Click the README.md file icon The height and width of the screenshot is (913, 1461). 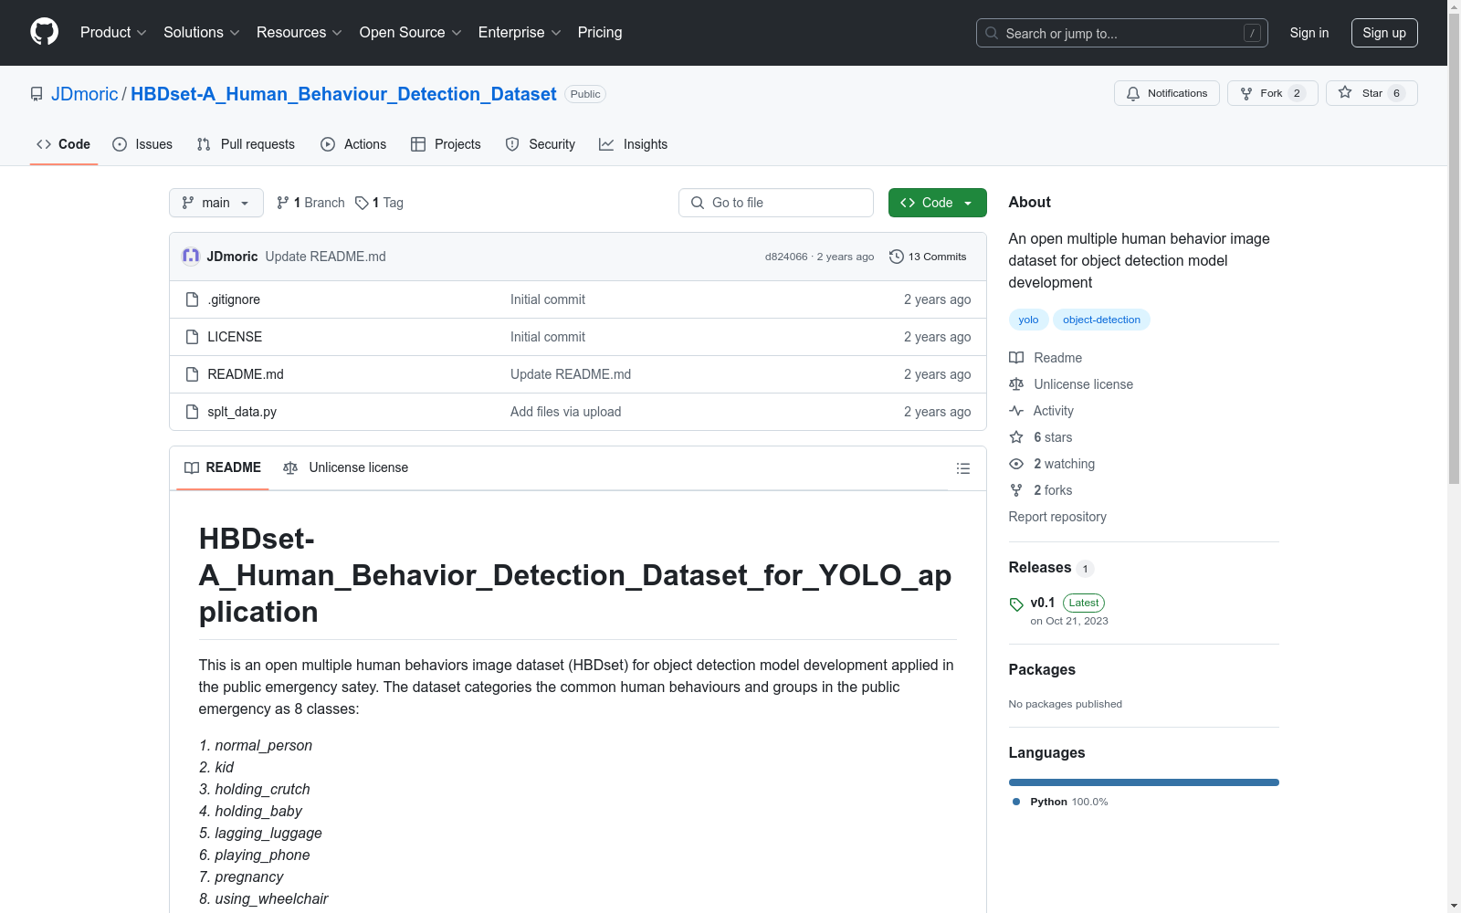pyautogui.click(x=192, y=374)
